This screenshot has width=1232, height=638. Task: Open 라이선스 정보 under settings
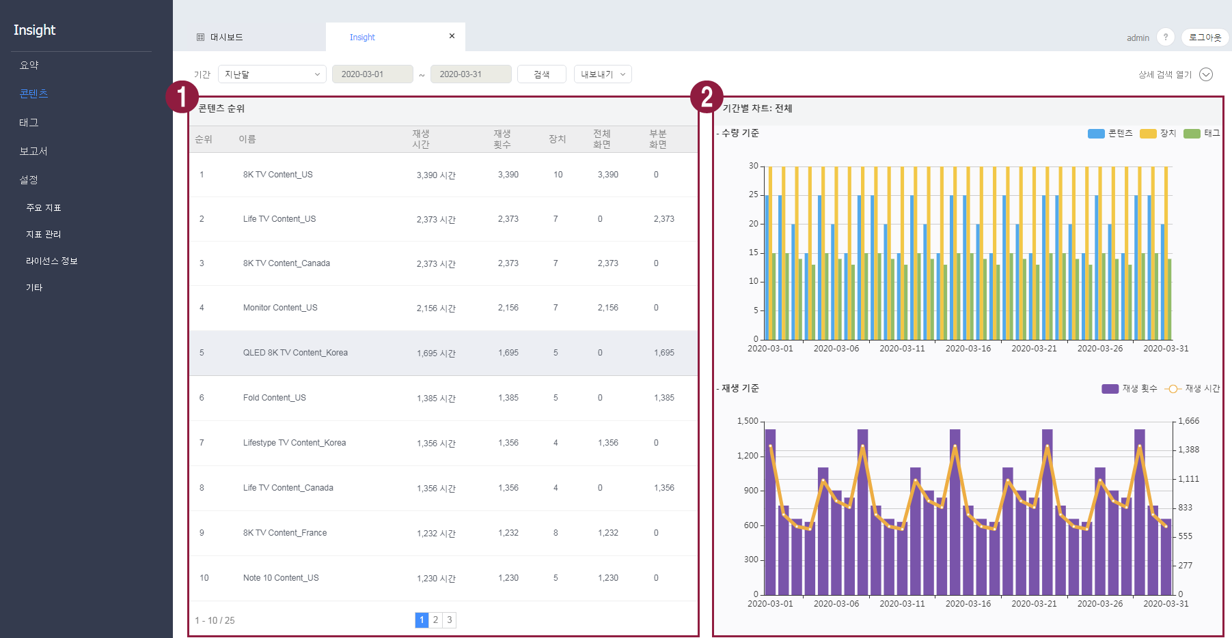coord(52,261)
